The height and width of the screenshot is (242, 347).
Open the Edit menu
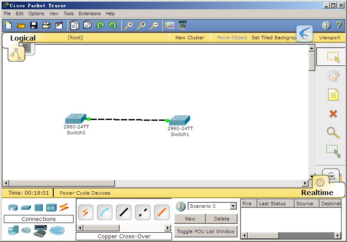19,14
